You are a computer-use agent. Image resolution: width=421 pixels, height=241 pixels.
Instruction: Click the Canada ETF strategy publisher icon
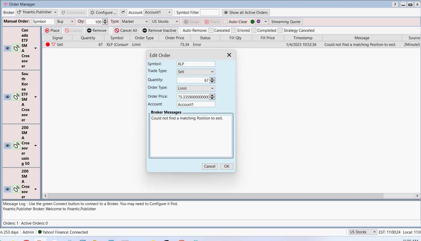tap(16, 48)
